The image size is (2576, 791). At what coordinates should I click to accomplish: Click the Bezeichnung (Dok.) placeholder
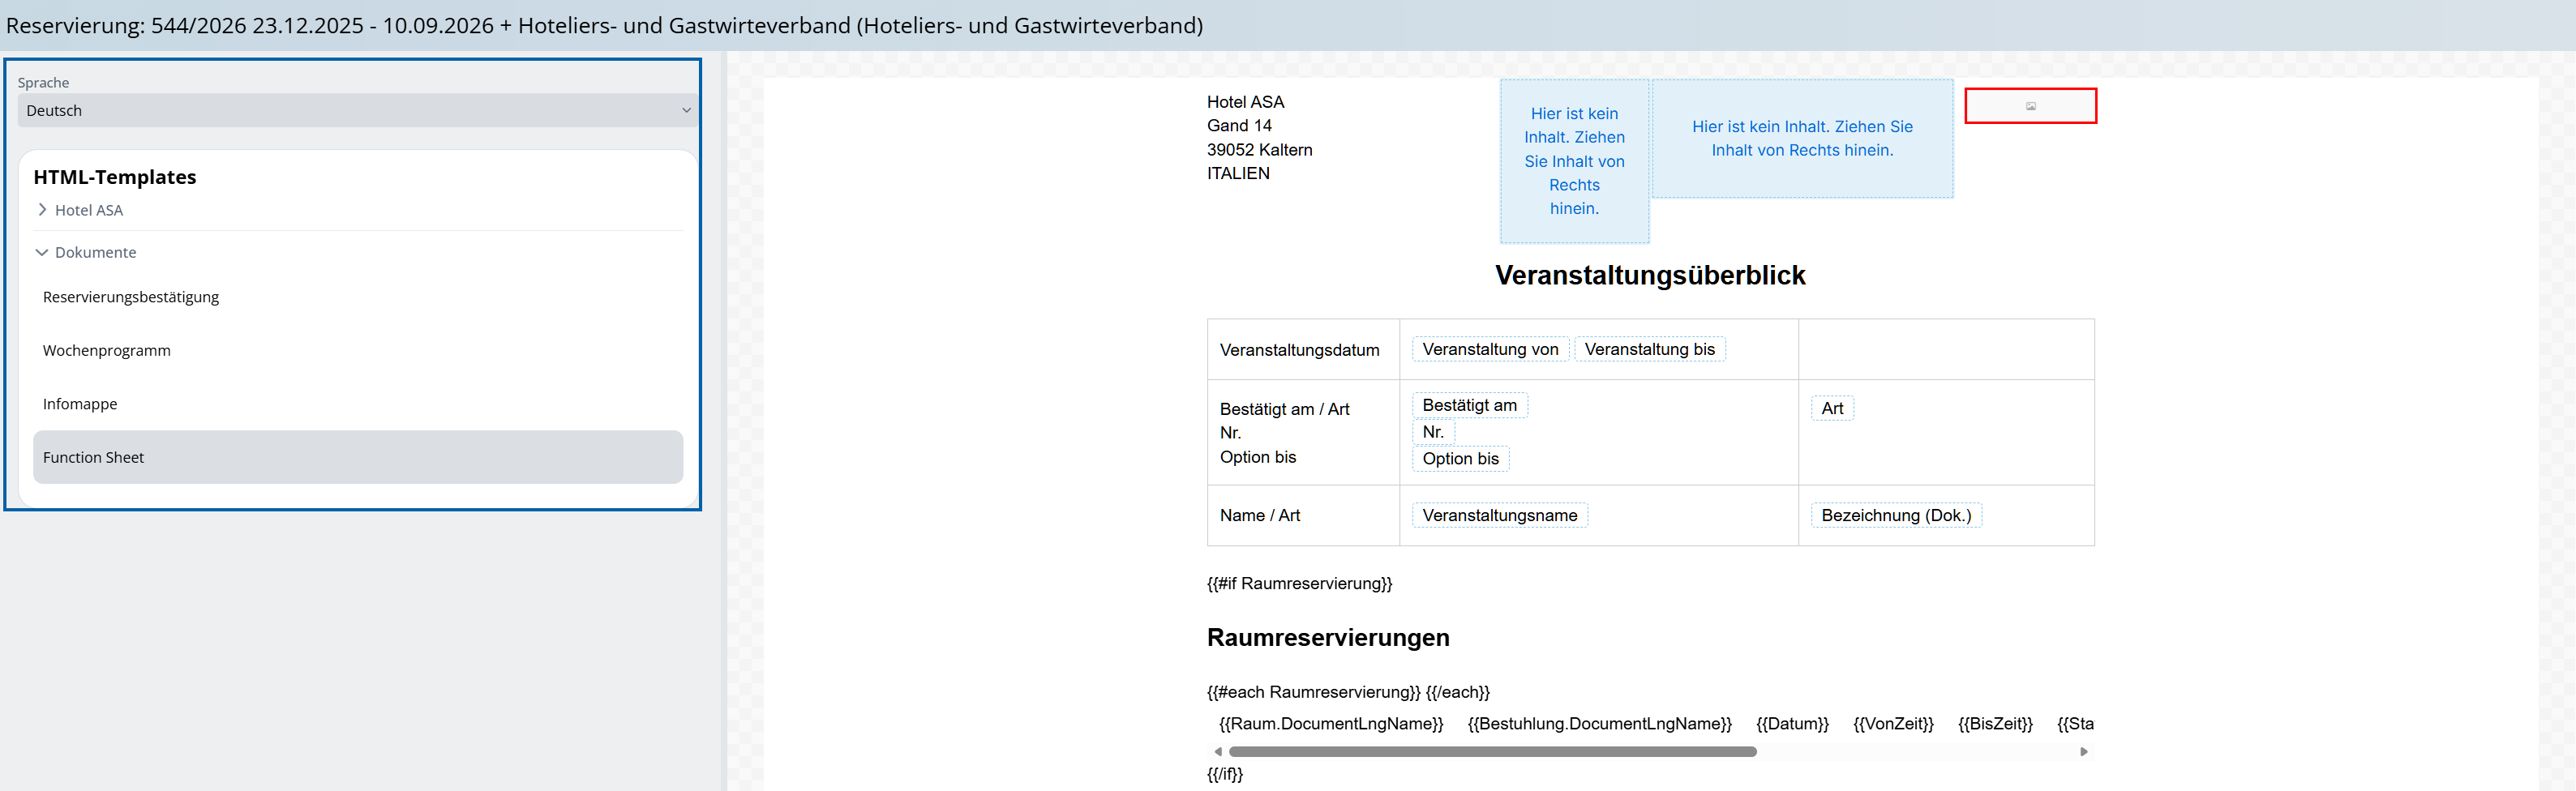[1896, 515]
